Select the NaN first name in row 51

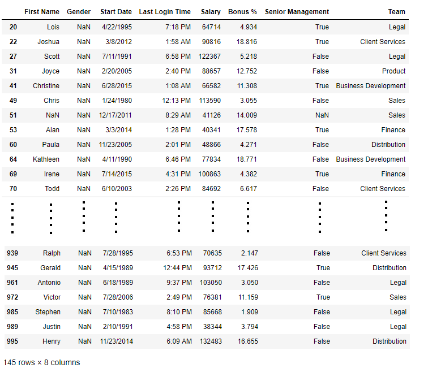pyautogui.click(x=53, y=115)
